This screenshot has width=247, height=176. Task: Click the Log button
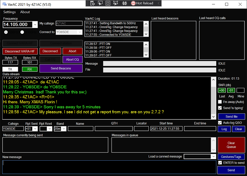click(224, 129)
